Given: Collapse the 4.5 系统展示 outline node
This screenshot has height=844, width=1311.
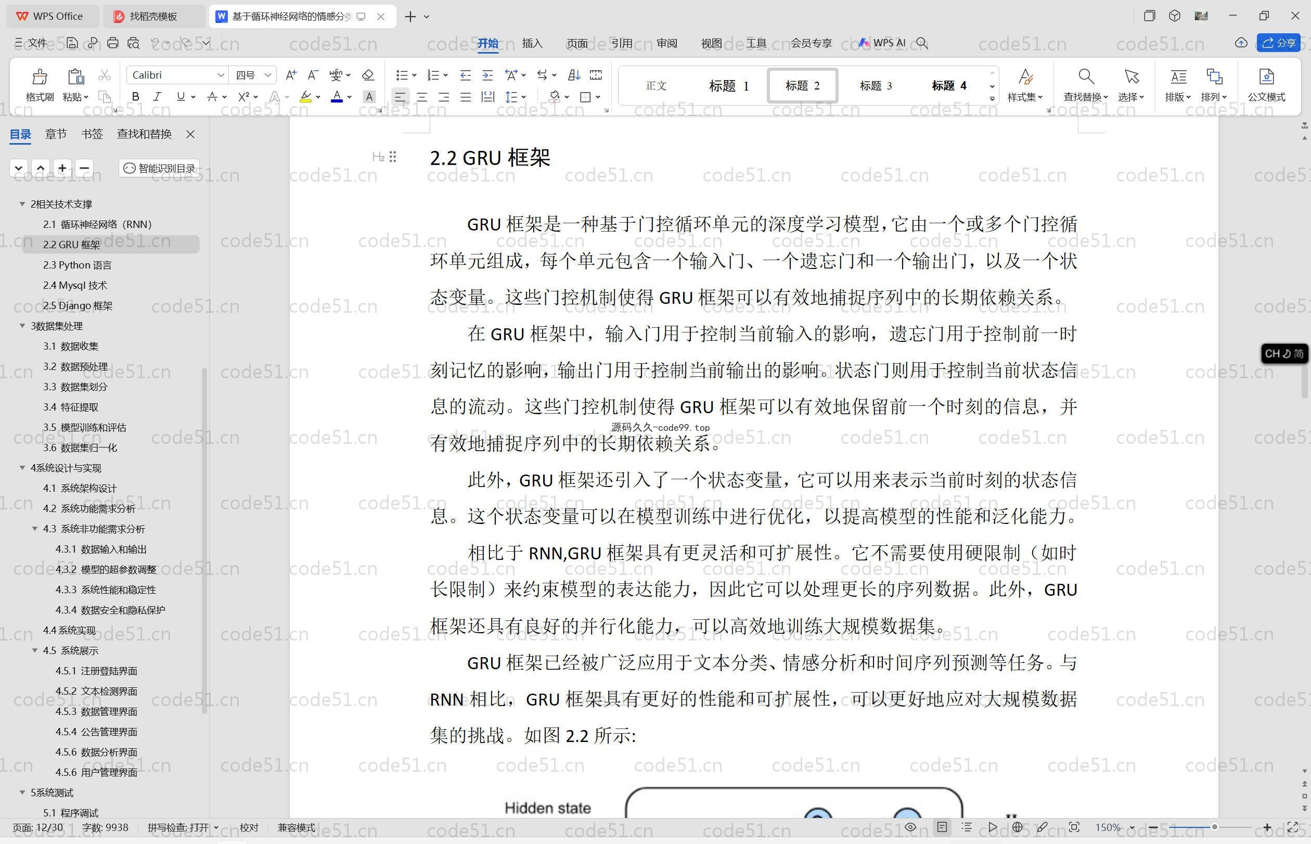Looking at the screenshot, I should pyautogui.click(x=34, y=650).
